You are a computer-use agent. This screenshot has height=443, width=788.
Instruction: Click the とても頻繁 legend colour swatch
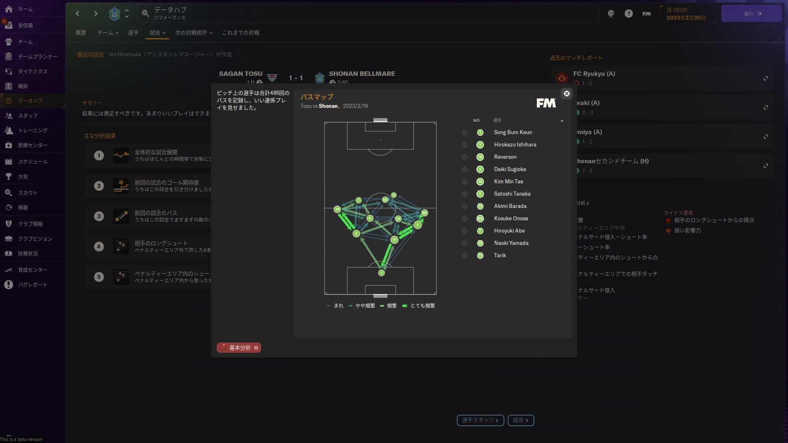click(x=405, y=306)
